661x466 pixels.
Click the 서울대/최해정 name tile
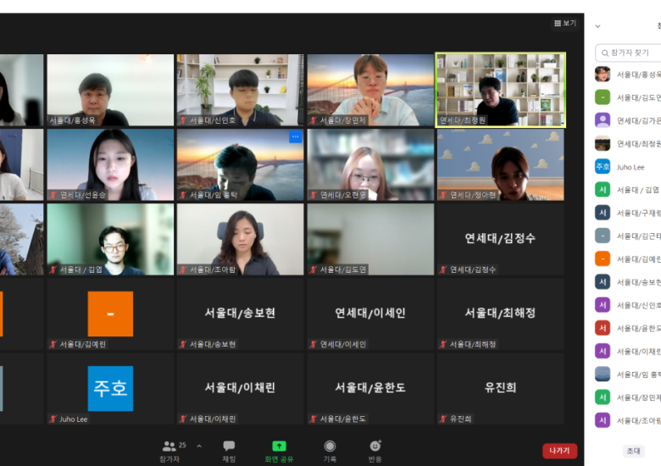(x=500, y=313)
